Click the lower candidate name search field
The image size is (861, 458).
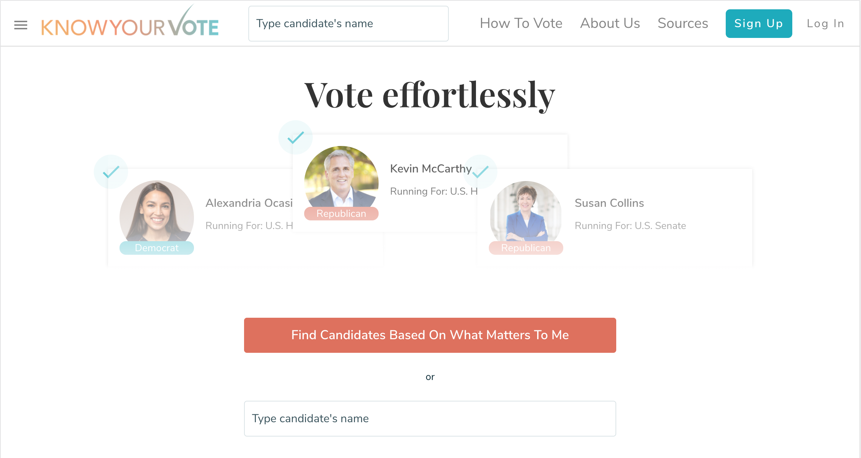[x=429, y=418]
